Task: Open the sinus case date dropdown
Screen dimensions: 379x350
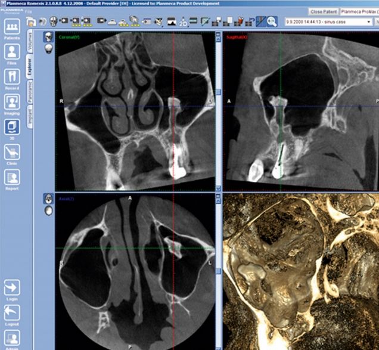Action: click(x=369, y=21)
